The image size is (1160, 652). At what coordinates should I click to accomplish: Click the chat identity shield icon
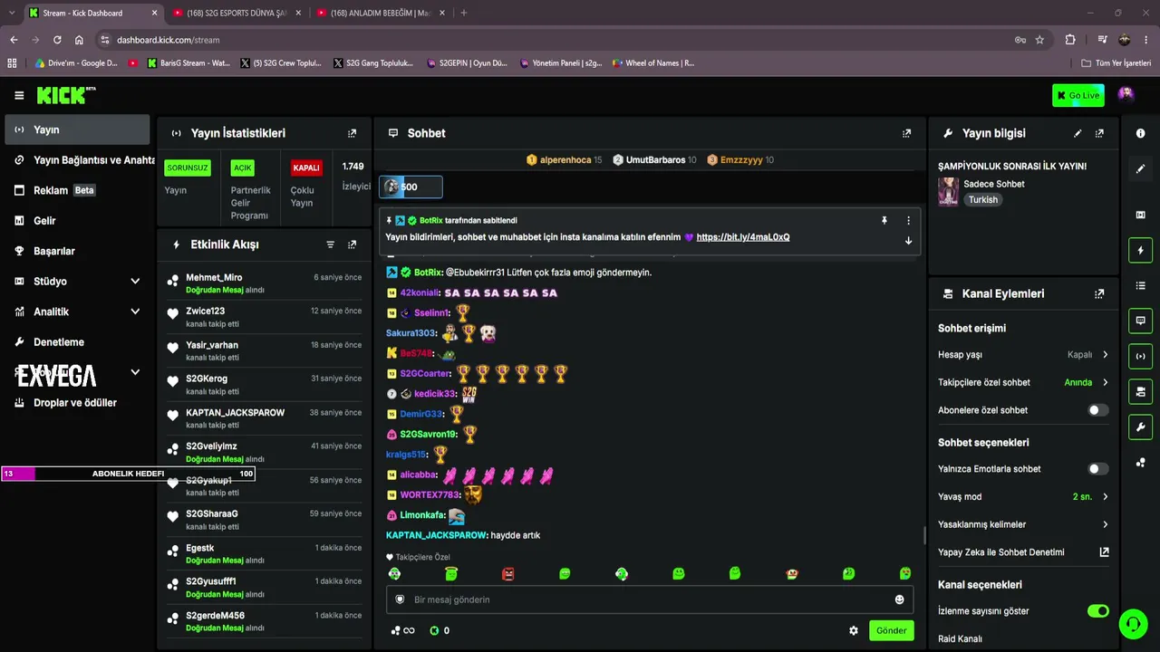(x=400, y=599)
